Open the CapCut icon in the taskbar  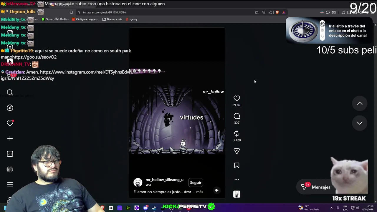(111, 208)
